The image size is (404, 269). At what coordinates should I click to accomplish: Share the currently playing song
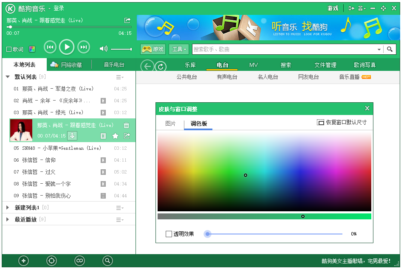coord(127,20)
